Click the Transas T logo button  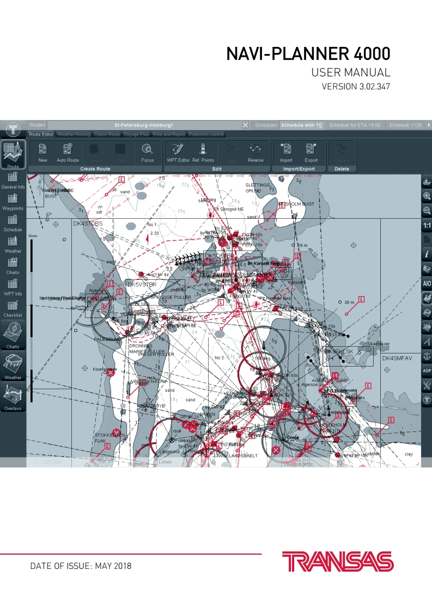[13, 129]
